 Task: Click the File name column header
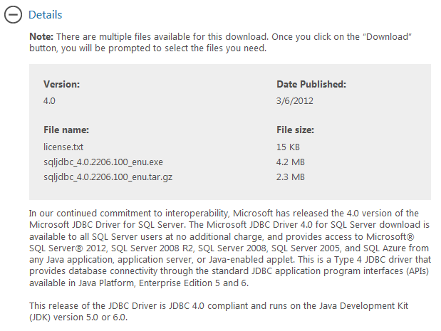click(x=66, y=130)
